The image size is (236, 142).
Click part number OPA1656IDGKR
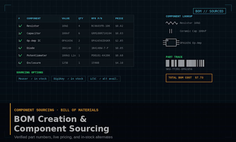[101, 41]
